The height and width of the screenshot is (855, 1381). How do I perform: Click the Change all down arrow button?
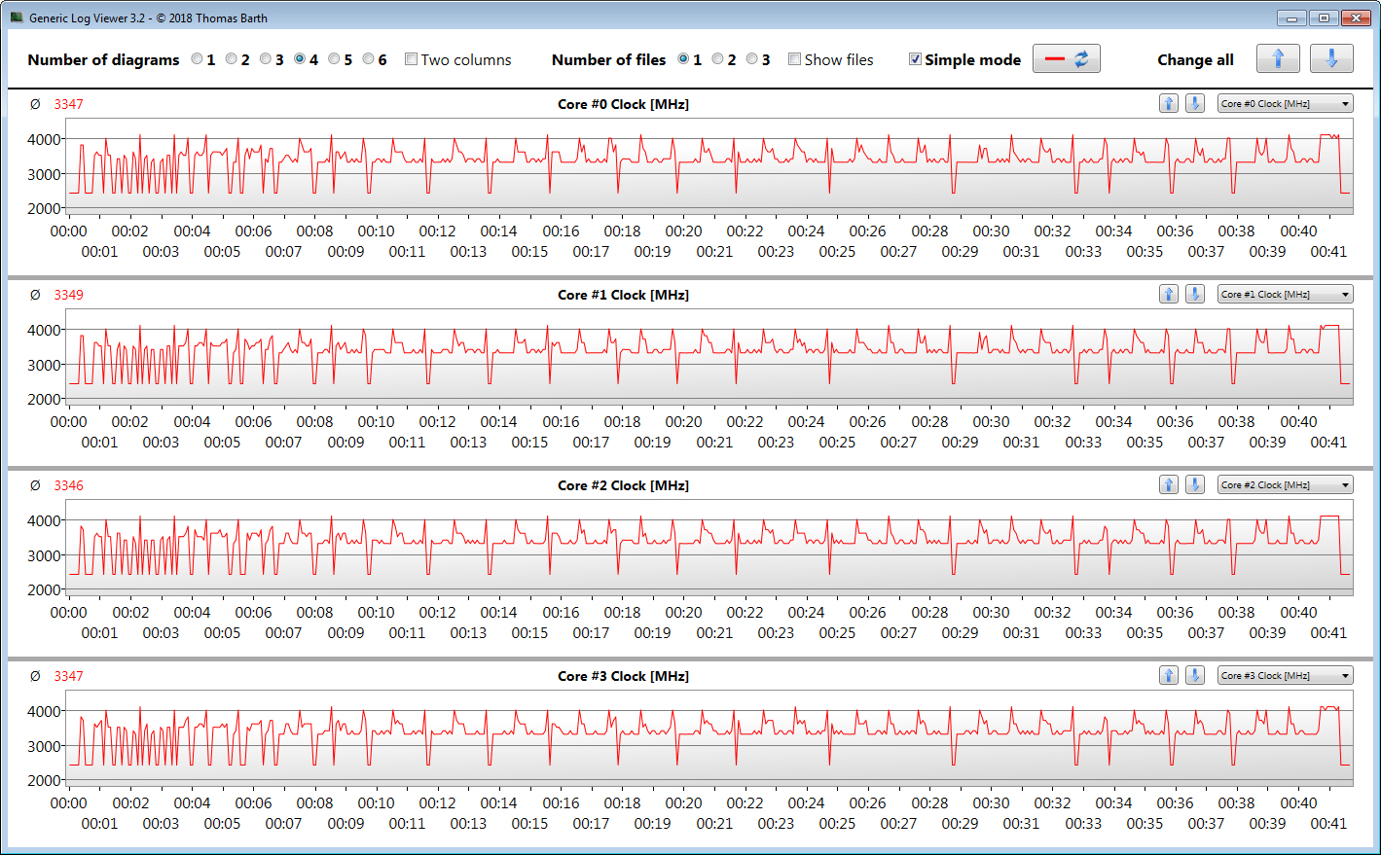1330,59
